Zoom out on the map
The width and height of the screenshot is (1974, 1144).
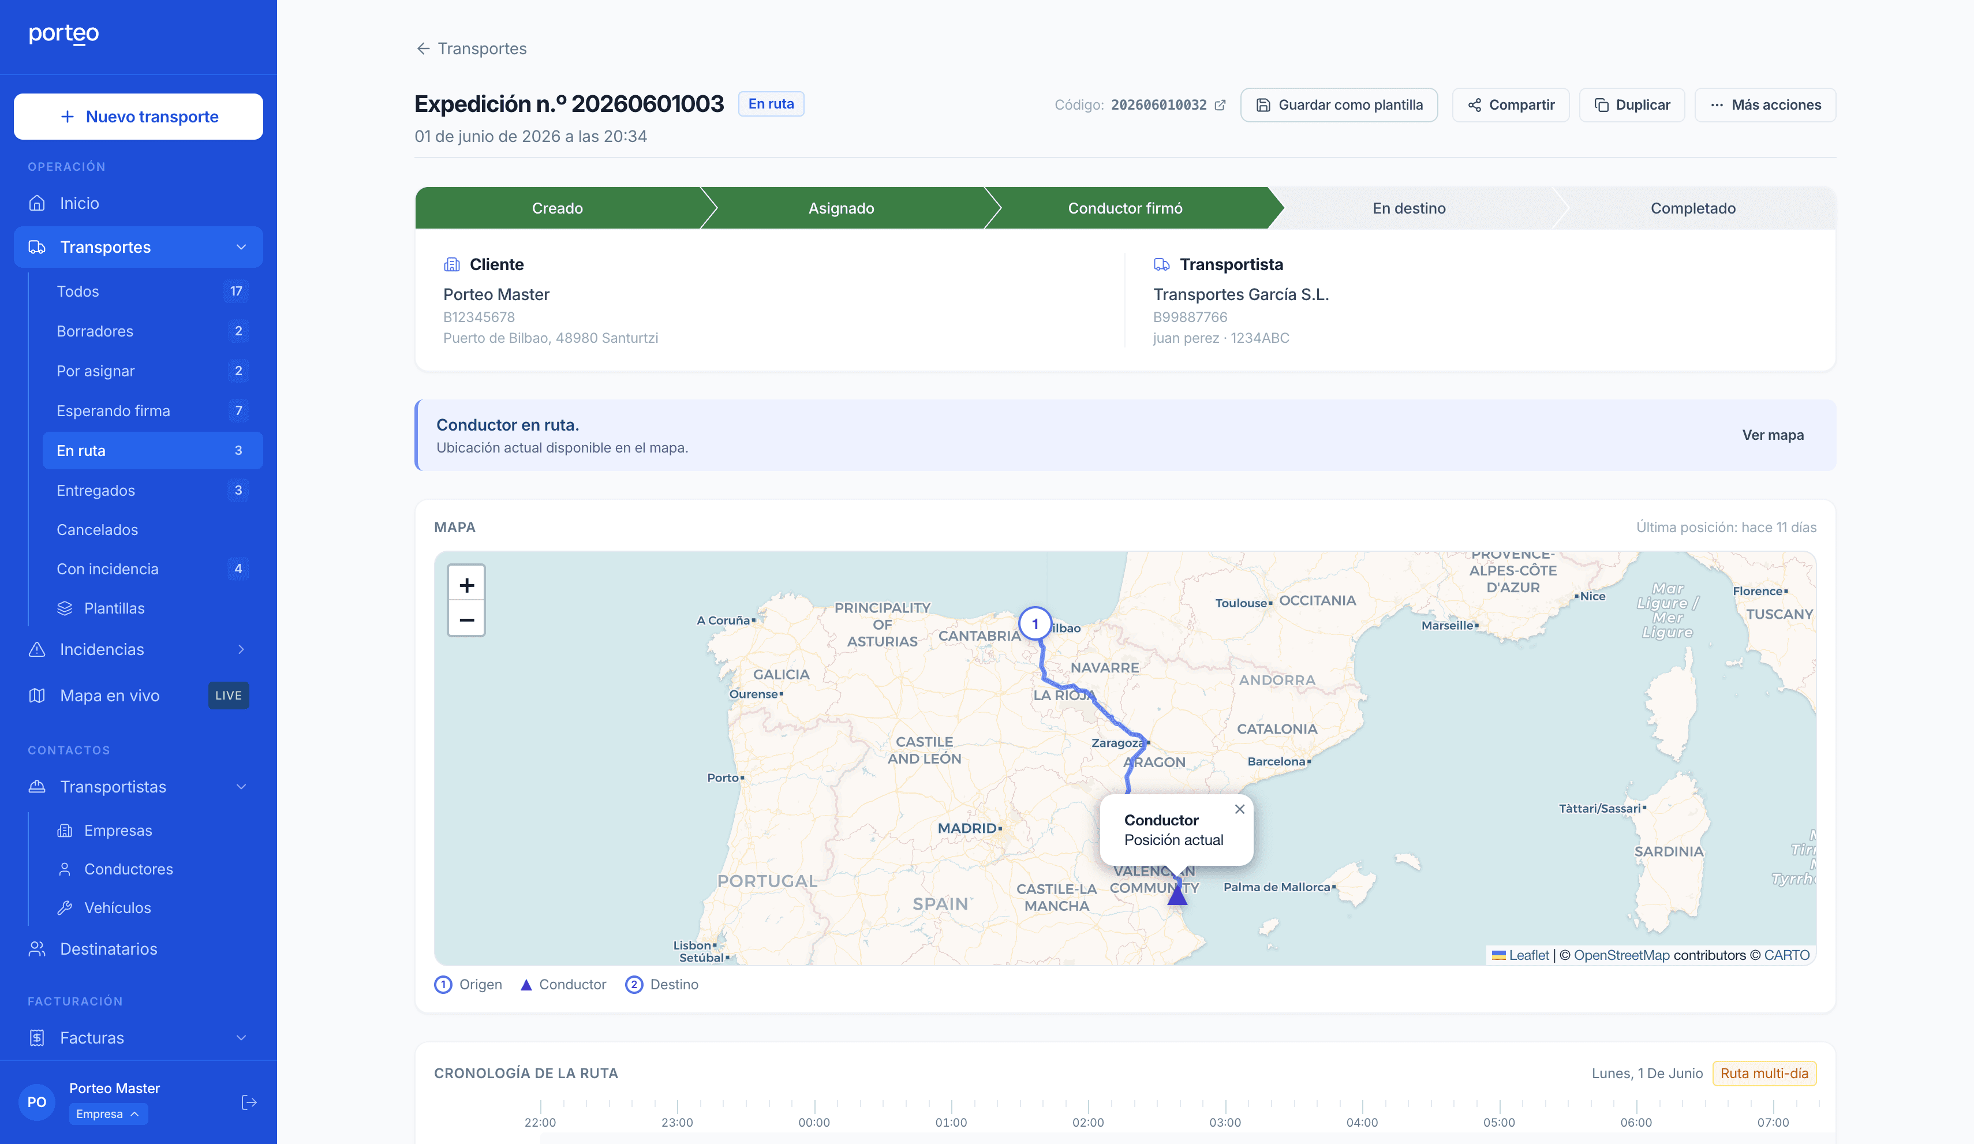tap(467, 620)
